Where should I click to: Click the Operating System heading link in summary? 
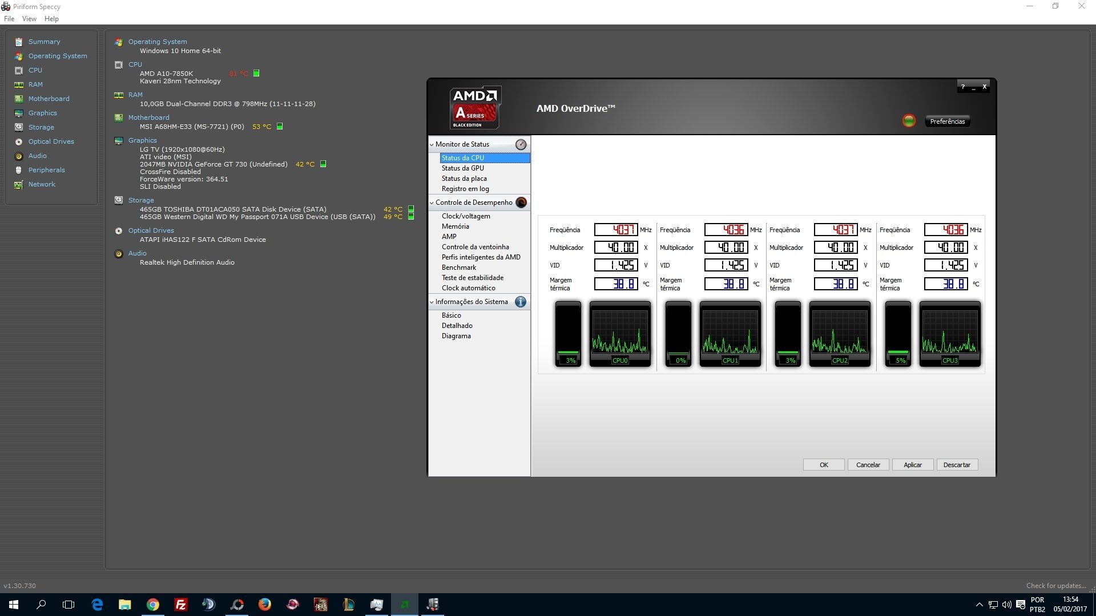pos(158,42)
